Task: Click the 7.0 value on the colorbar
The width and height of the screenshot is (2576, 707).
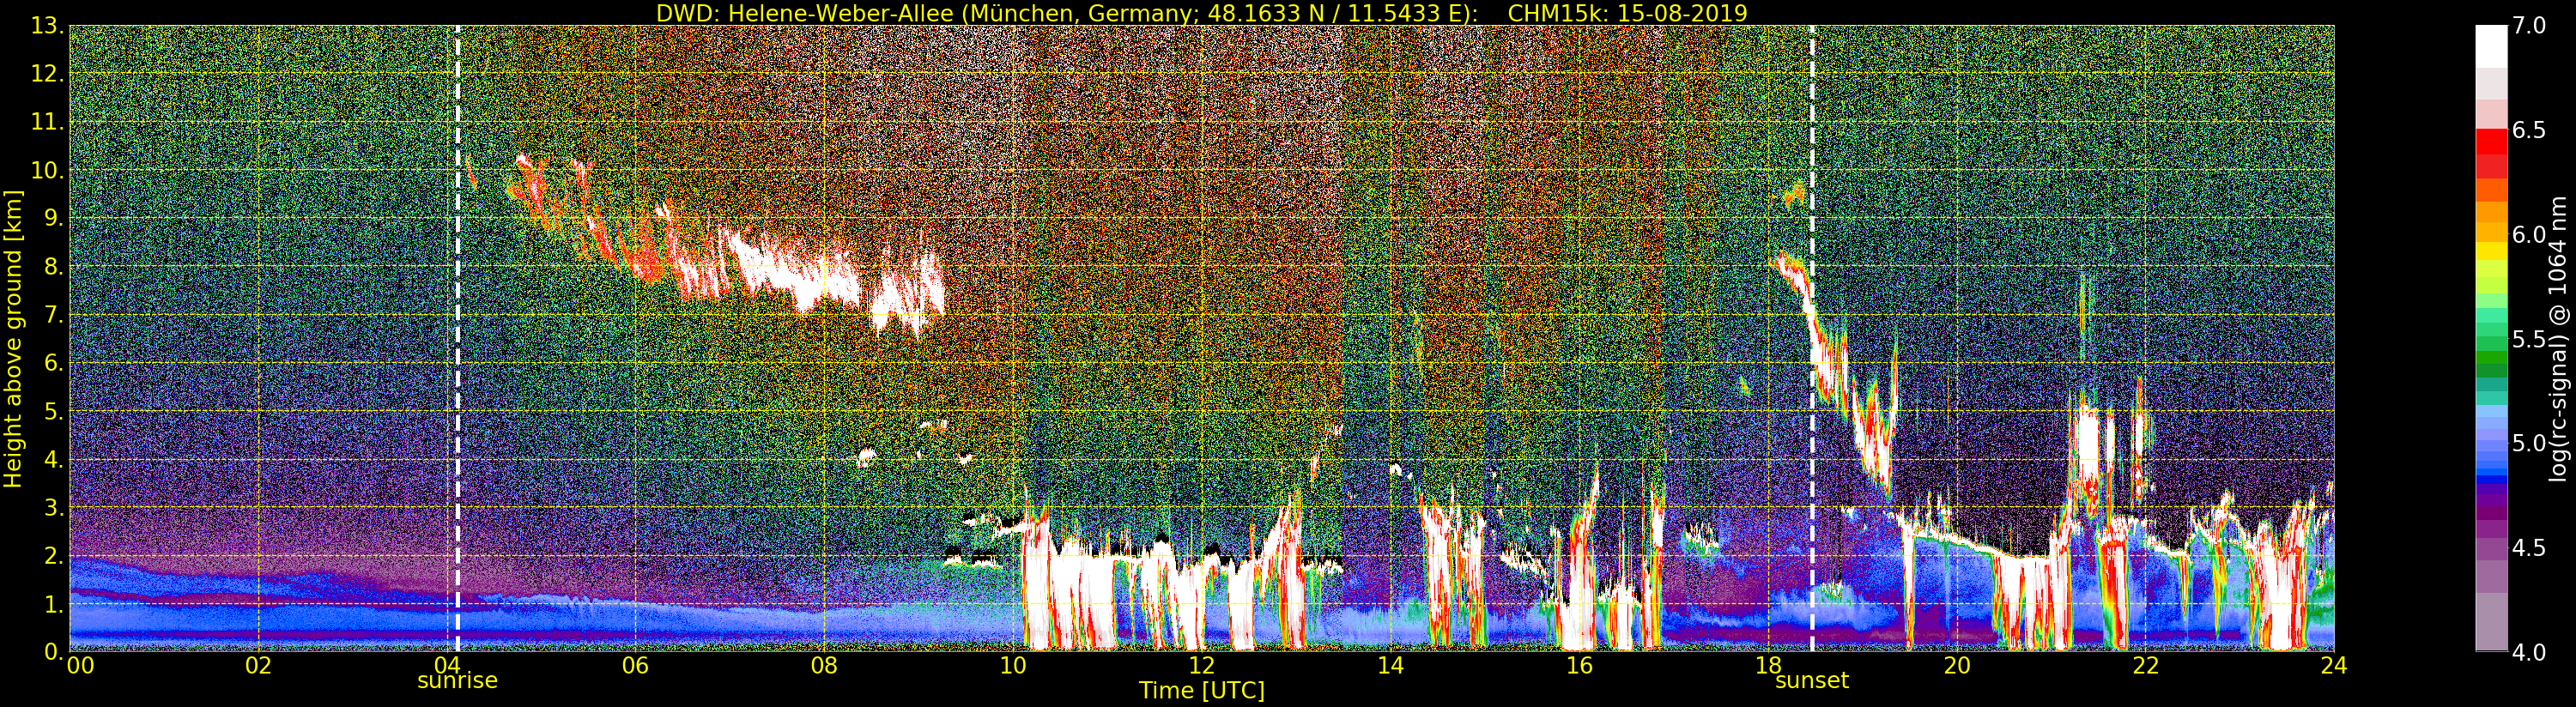Action: click(2530, 26)
